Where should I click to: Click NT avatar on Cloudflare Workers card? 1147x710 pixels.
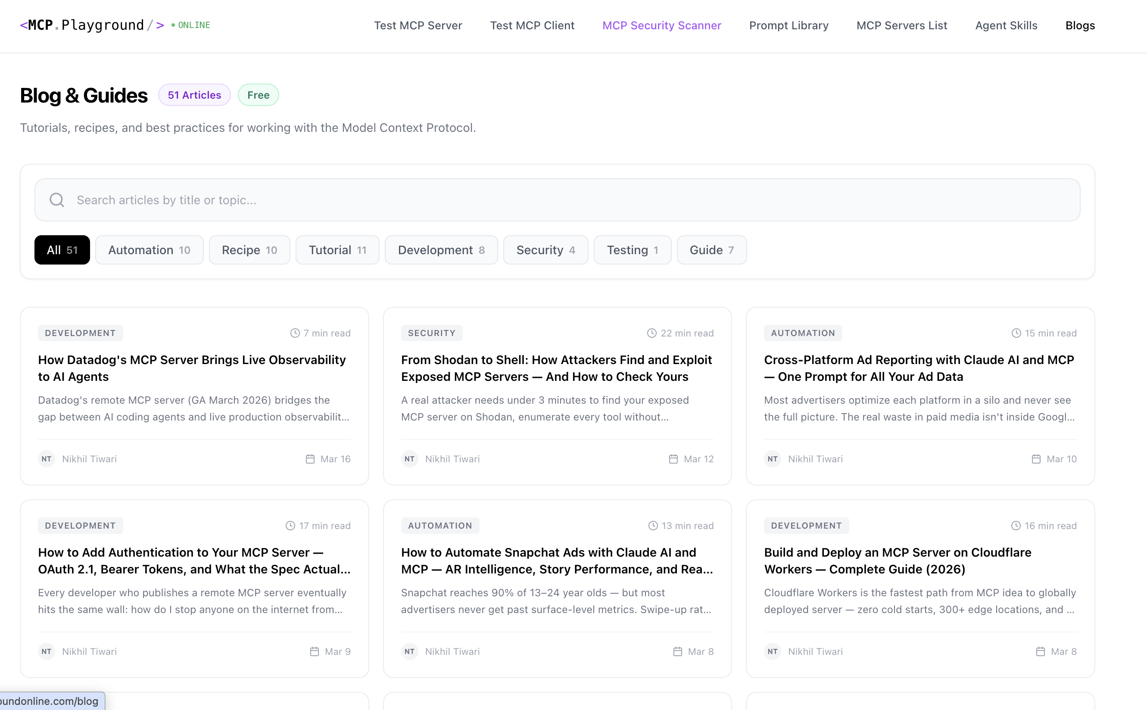772,651
